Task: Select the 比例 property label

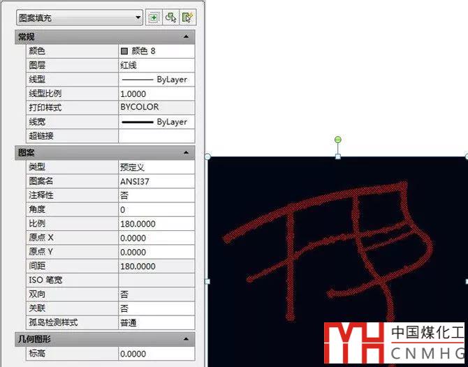Action: (37, 223)
